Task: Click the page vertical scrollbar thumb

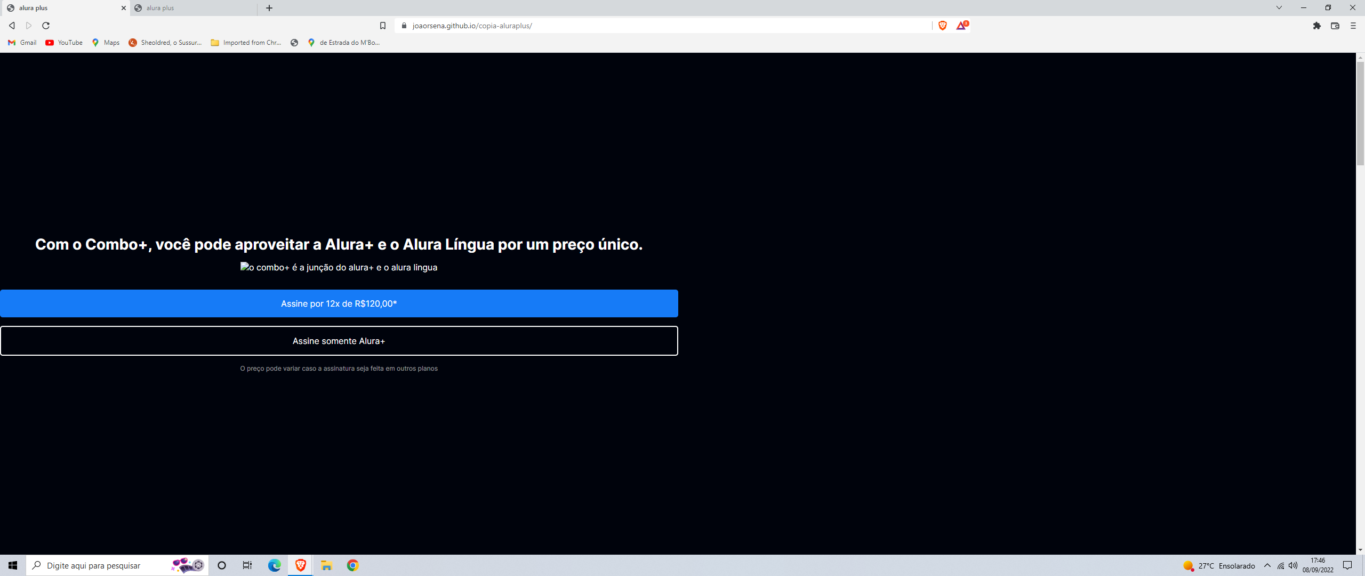Action: (1360, 113)
